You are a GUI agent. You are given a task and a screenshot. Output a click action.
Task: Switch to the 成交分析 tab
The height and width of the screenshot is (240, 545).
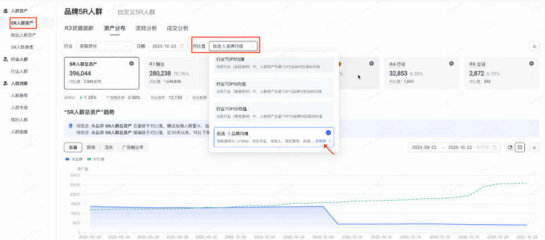click(x=177, y=29)
